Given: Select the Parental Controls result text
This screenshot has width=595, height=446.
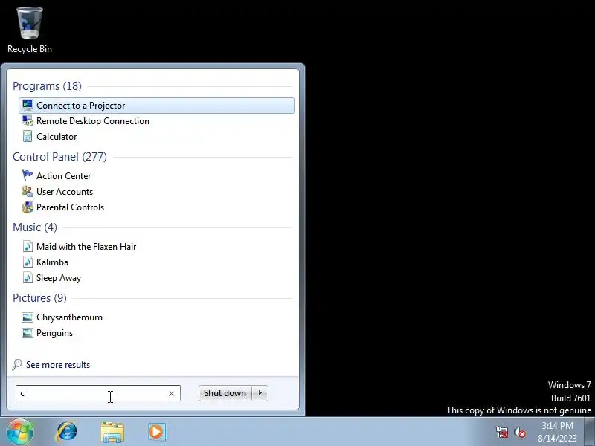Looking at the screenshot, I should pos(70,207).
